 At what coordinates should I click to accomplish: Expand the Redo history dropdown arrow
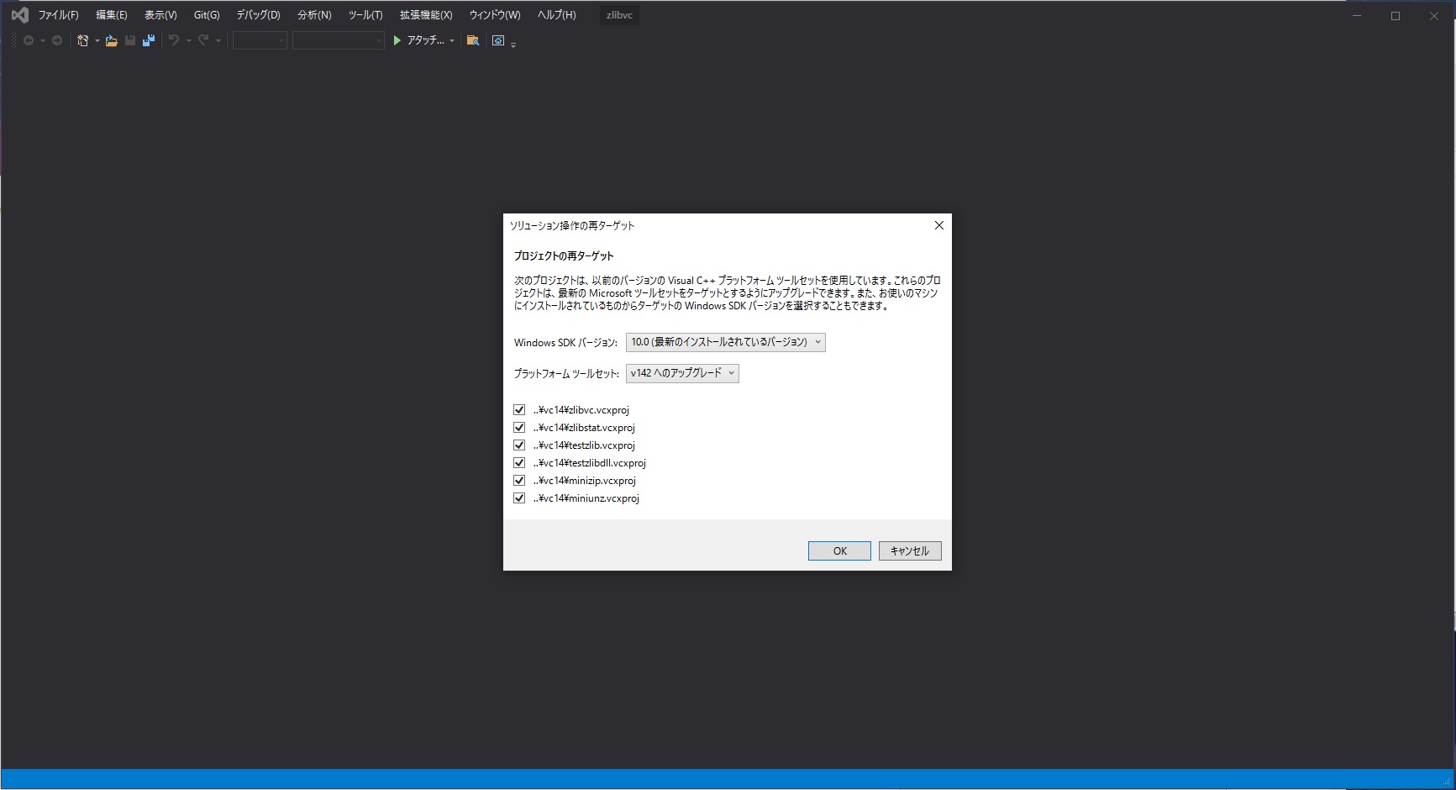pos(220,39)
